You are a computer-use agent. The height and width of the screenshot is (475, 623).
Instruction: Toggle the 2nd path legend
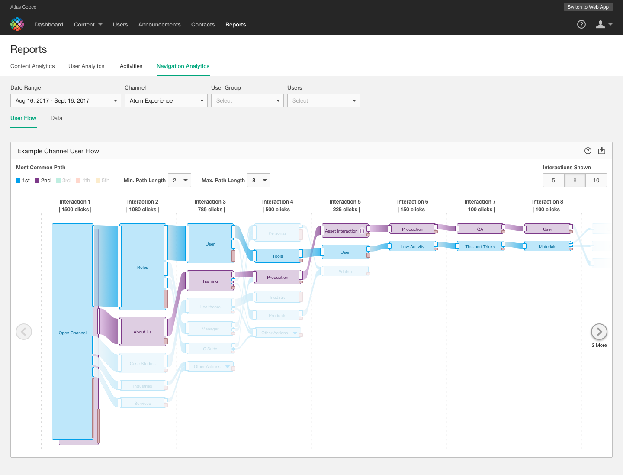click(x=38, y=180)
